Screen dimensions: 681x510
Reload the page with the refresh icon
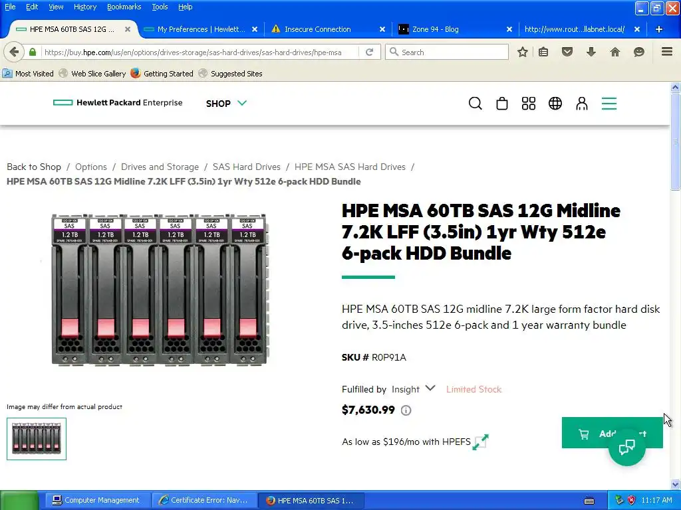coord(370,52)
